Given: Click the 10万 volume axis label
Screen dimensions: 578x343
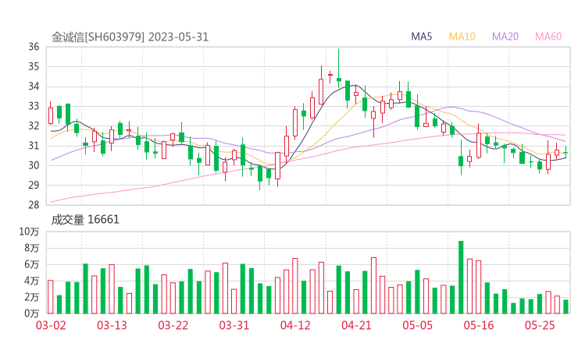Looking at the screenshot, I should (29, 232).
